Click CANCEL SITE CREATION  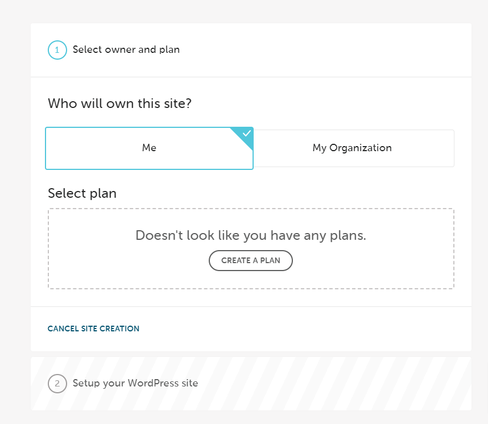(x=93, y=329)
